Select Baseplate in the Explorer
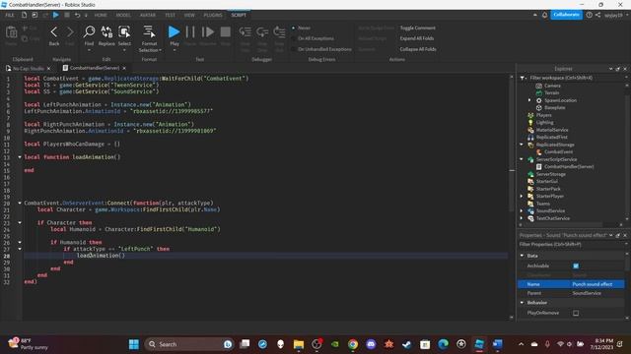Image resolution: width=631 pixels, height=354 pixels. click(x=554, y=107)
